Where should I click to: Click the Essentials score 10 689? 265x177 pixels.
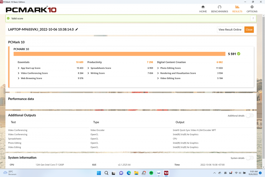pos(79,62)
